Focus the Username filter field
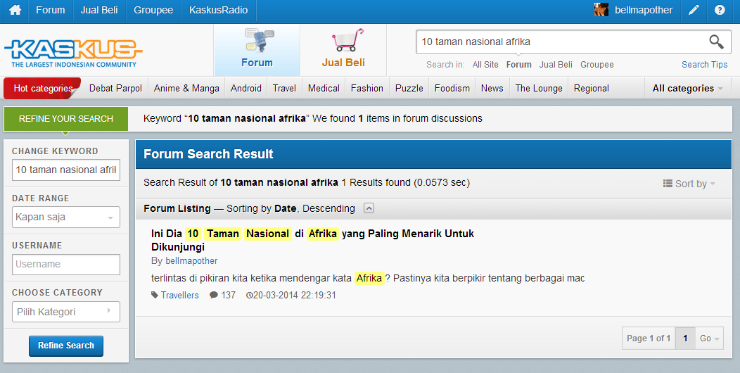Viewport: 740px width, 373px height. [66, 265]
